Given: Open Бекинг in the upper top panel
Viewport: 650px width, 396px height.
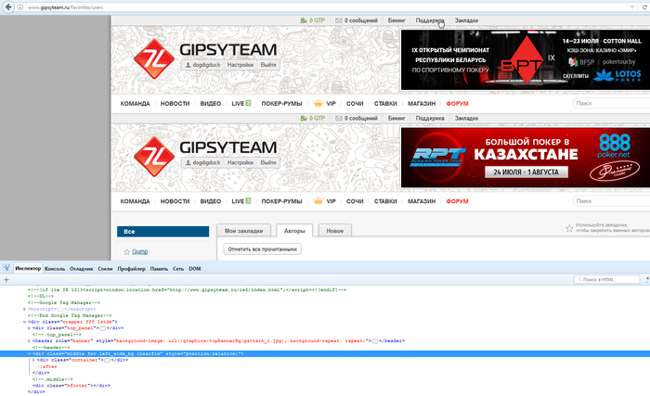Looking at the screenshot, I should (x=396, y=20).
